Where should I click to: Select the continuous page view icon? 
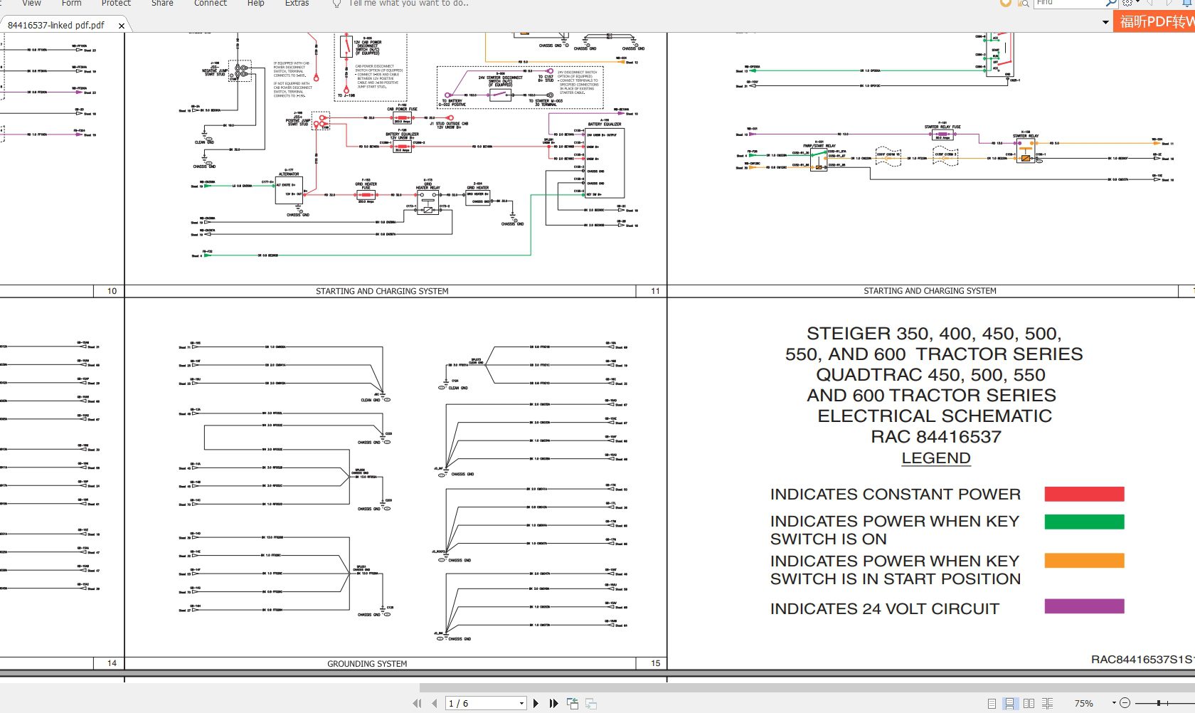click(x=1010, y=704)
